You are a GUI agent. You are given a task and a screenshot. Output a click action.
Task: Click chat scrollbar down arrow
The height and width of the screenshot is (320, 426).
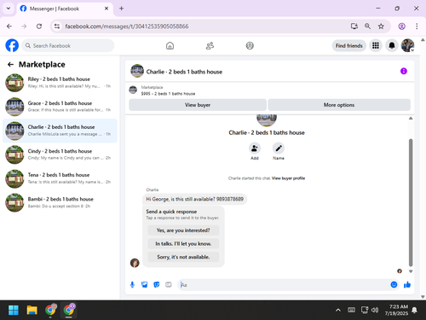click(411, 271)
